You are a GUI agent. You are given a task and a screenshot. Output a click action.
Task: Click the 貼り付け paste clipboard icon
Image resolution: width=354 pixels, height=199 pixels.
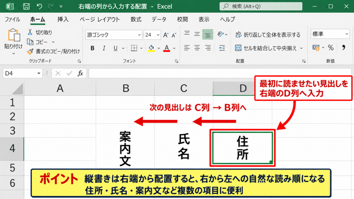point(14,35)
